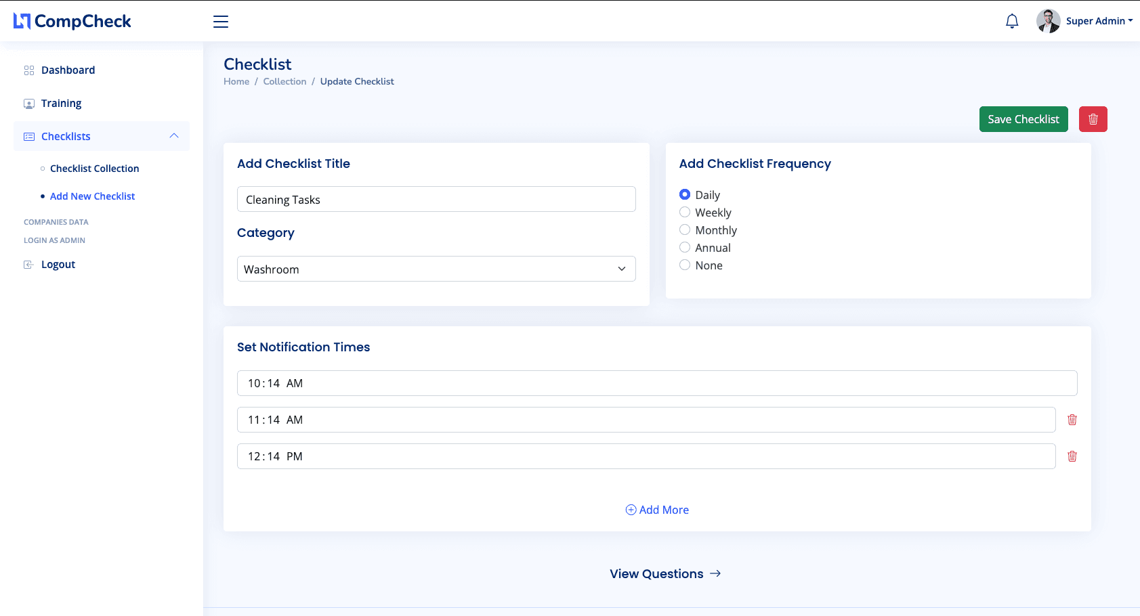
Task: Click the Add More link
Action: (x=657, y=510)
